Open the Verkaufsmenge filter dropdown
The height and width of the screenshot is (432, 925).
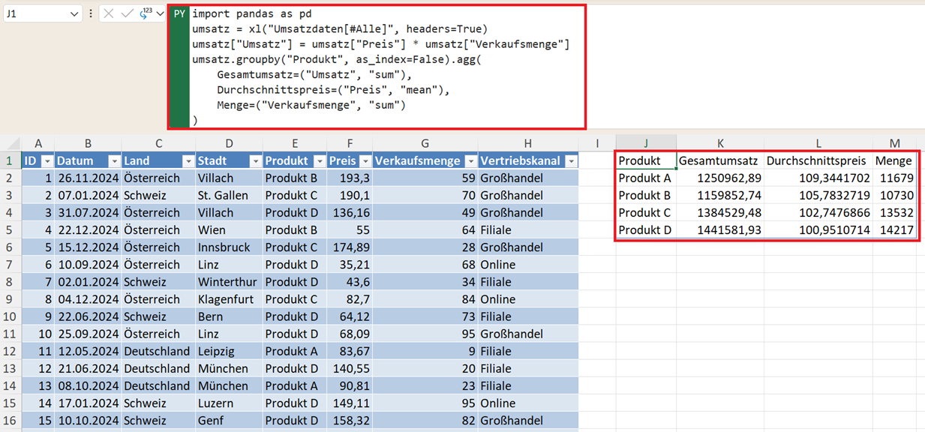point(470,161)
